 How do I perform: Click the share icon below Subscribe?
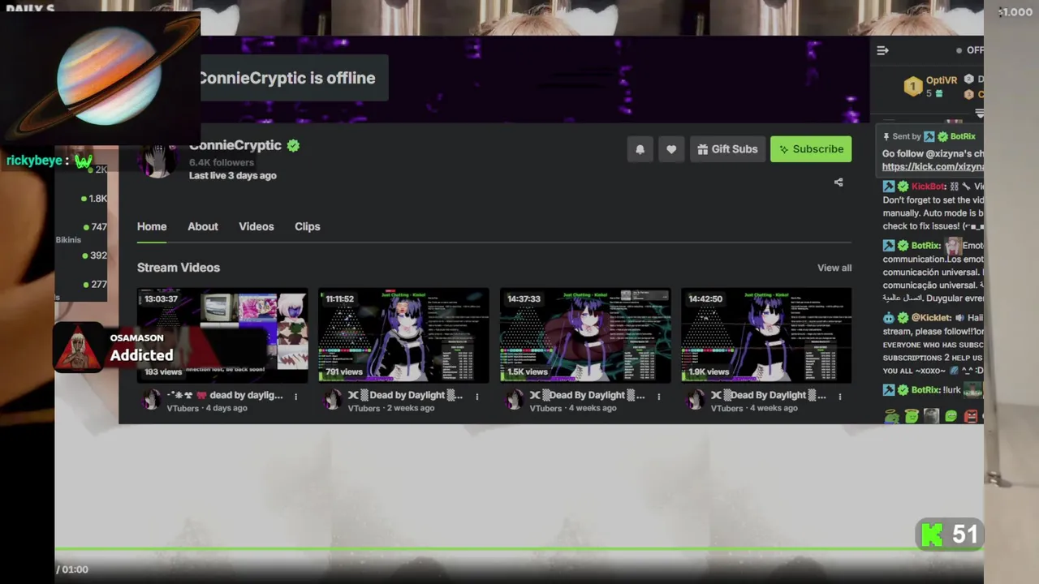tap(839, 182)
